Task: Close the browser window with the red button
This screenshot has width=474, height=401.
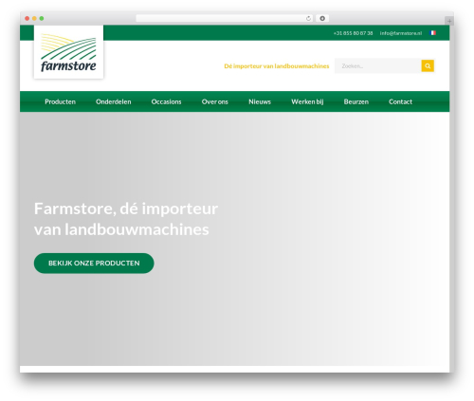Action: (27, 18)
